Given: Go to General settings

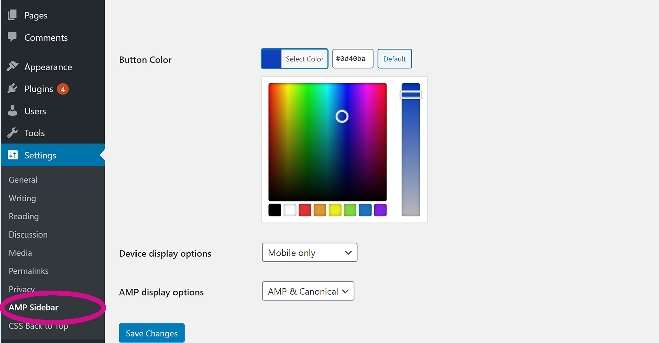Looking at the screenshot, I should [23, 180].
